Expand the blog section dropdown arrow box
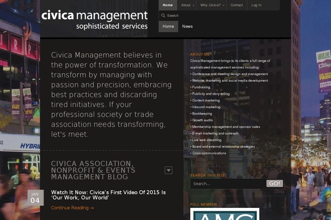Screen dimensions: 331x220 click(168, 170)
